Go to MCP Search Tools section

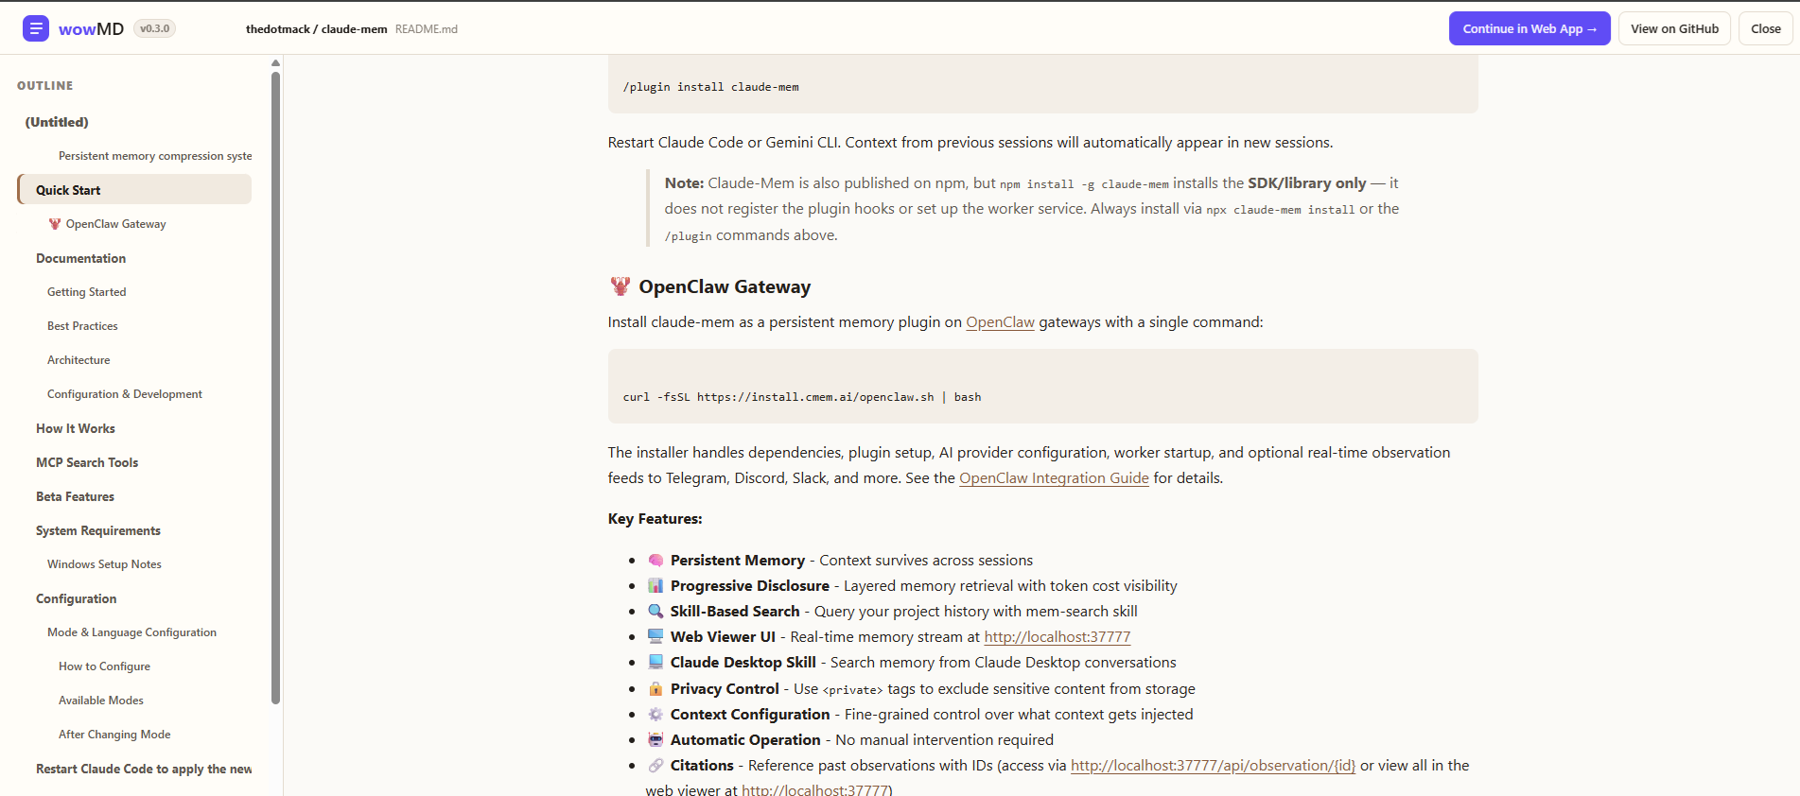(87, 462)
